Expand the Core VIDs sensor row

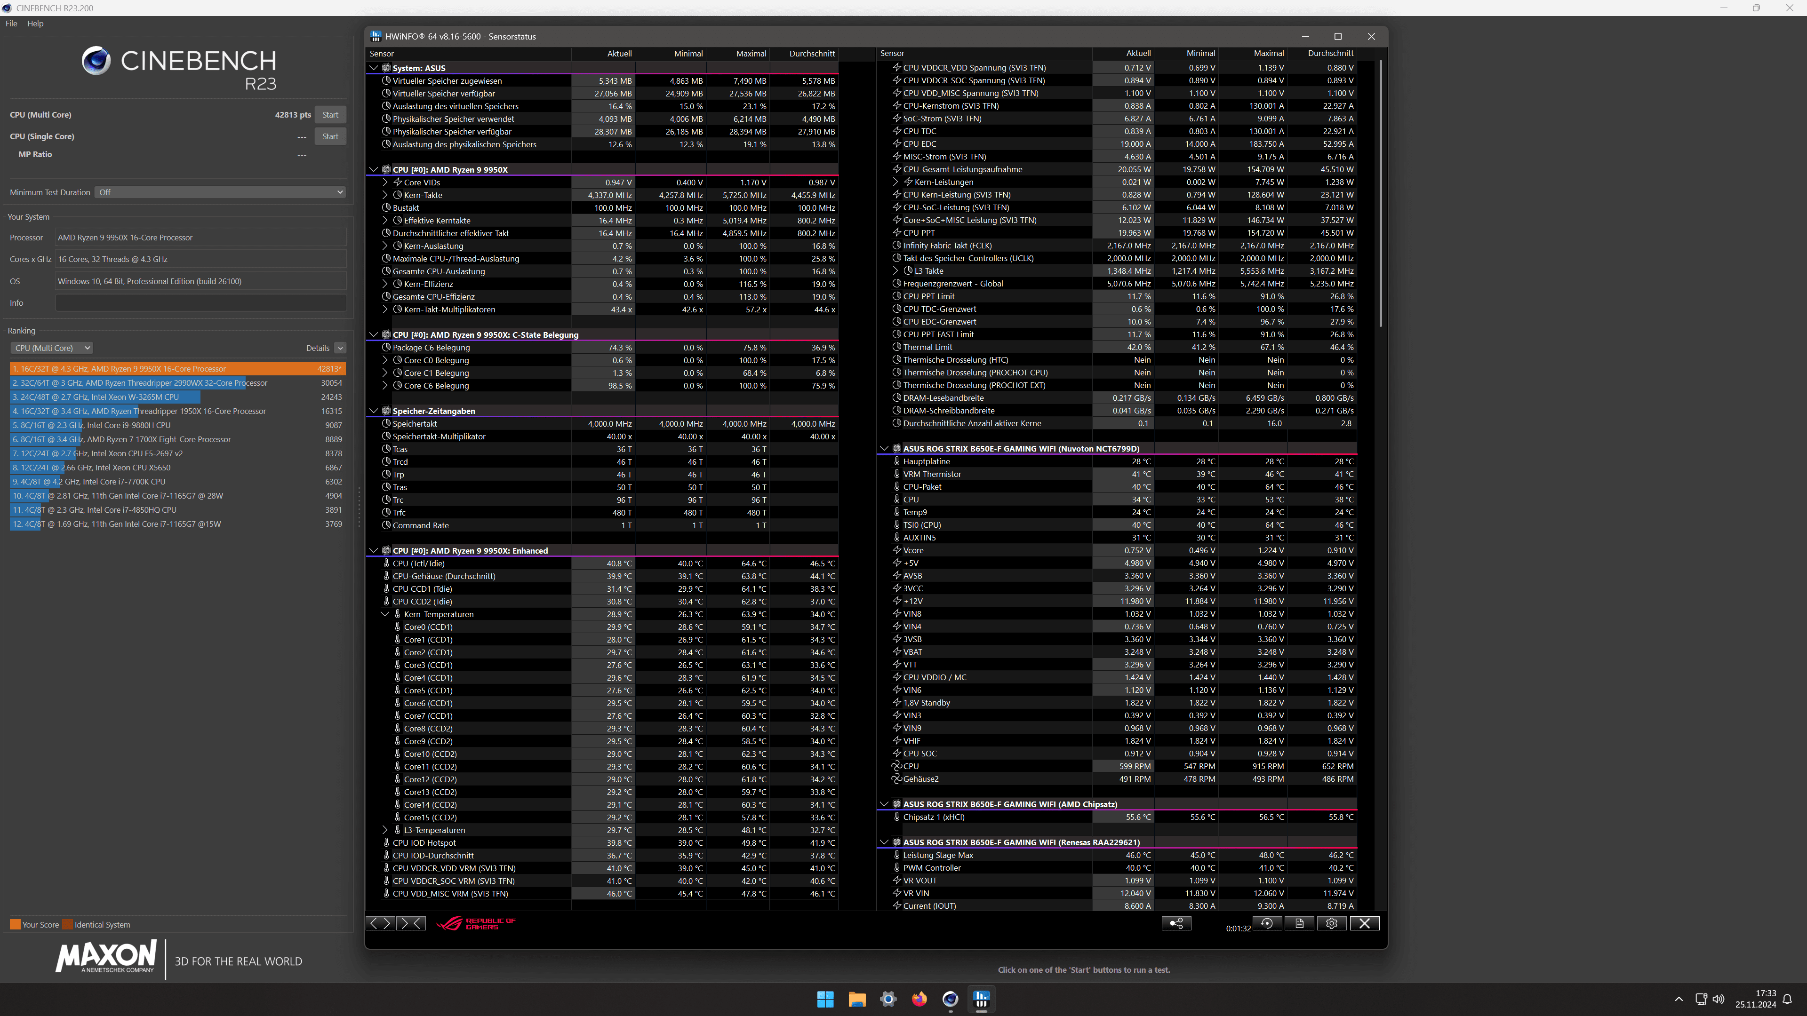coord(385,183)
